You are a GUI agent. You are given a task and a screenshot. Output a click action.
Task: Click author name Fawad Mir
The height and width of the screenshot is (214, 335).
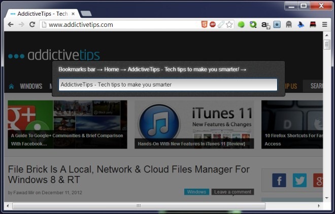coord(24,193)
